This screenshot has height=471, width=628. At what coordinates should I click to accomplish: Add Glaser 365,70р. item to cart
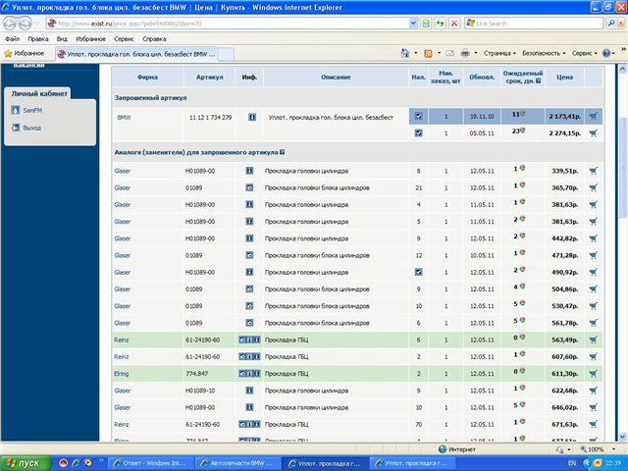[593, 187]
